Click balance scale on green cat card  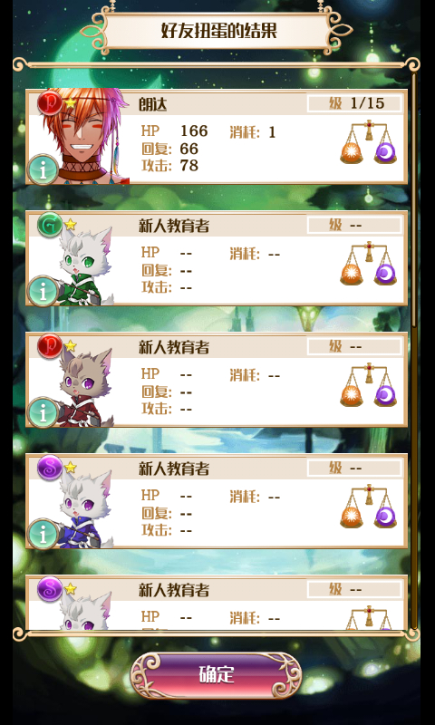pos(369,263)
